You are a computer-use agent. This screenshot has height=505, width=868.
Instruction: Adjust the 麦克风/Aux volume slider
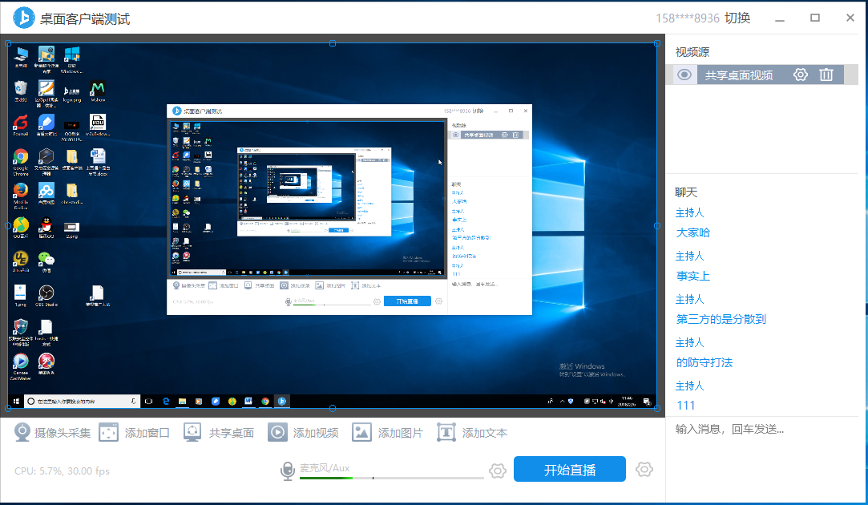(x=391, y=478)
